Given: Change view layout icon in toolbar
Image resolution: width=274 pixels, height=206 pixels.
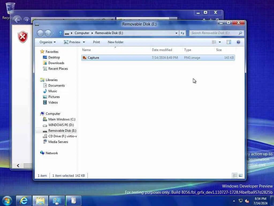Looking at the screenshot, I should tap(214, 42).
